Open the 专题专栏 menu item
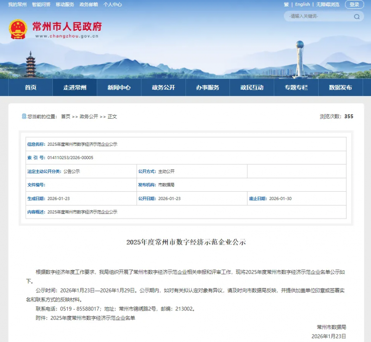This screenshot has height=342, width=371. click(297, 88)
